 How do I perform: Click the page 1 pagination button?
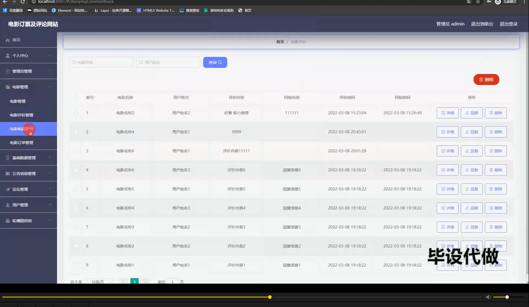tap(134, 281)
